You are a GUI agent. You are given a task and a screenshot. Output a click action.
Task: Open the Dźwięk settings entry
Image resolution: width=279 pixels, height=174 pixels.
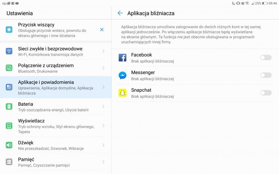point(56,145)
